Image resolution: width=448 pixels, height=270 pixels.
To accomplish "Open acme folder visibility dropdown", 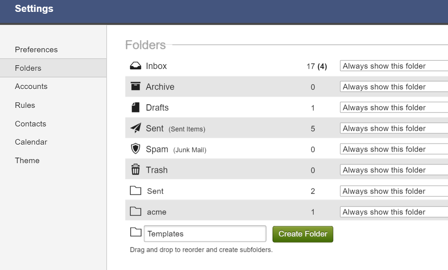I will point(394,212).
